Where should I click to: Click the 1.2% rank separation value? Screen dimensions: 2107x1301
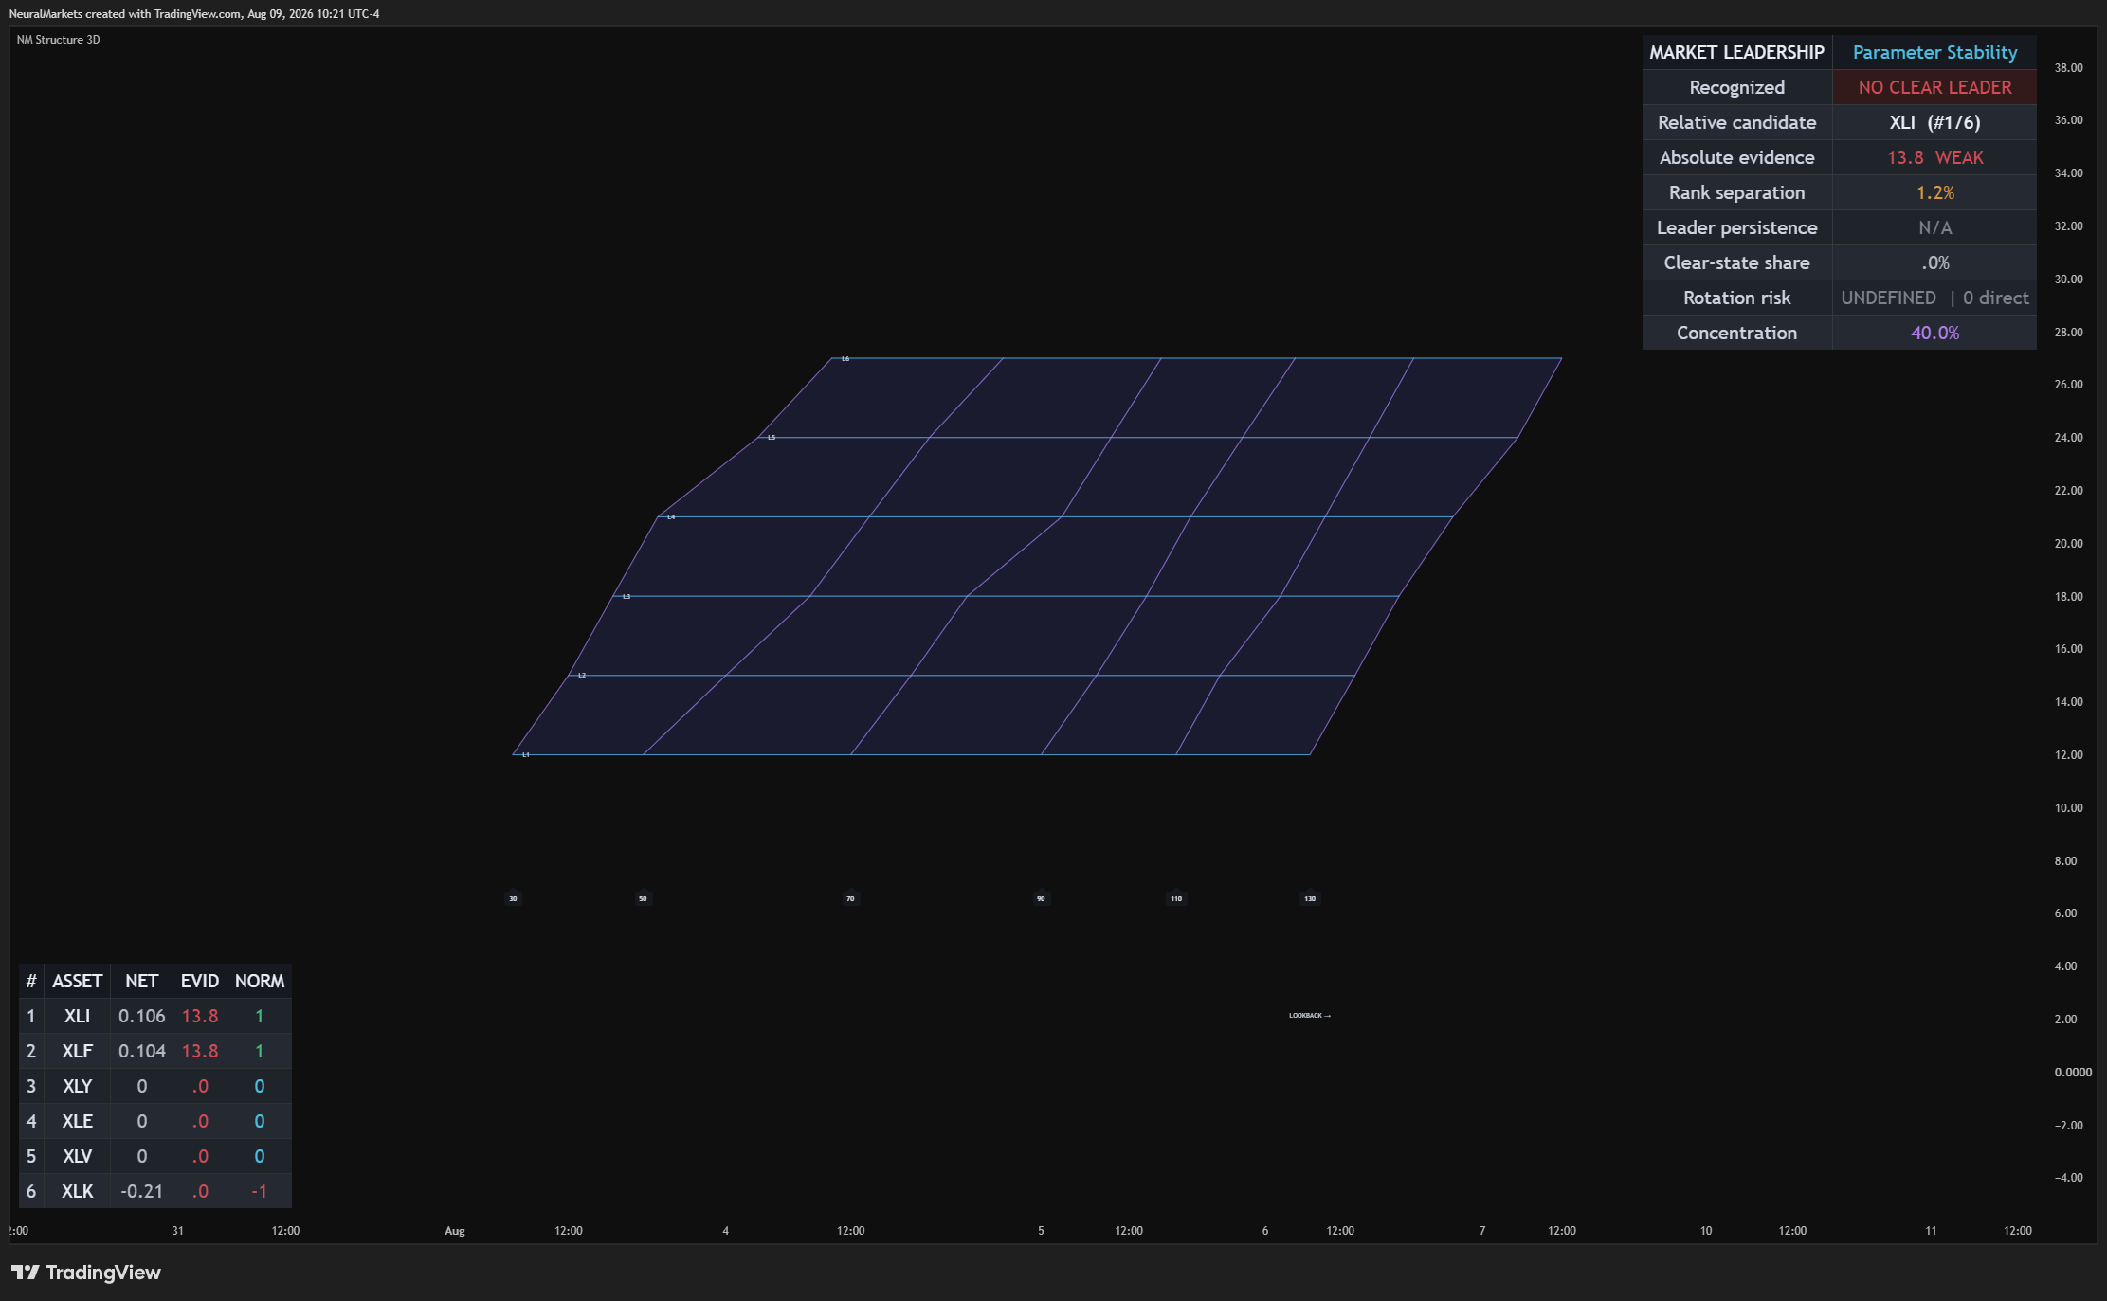point(1934,192)
